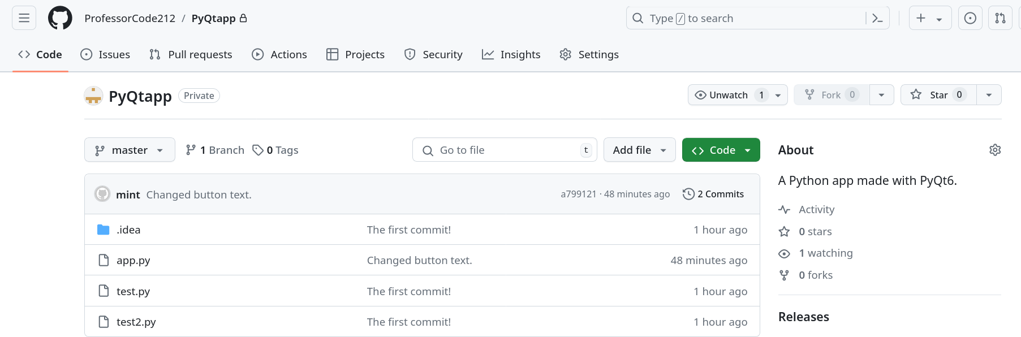Click the Fork button

click(832, 95)
